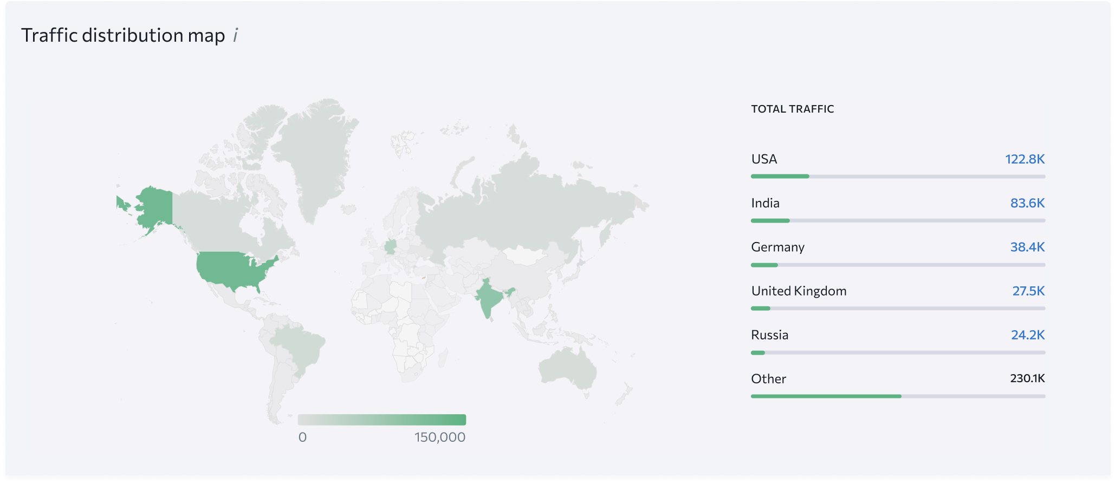Open the Russia 24.2K traffic value
The image size is (1115, 484).
[x=1028, y=335]
